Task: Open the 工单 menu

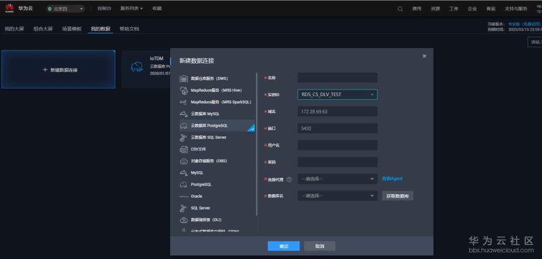Action: pos(454,9)
